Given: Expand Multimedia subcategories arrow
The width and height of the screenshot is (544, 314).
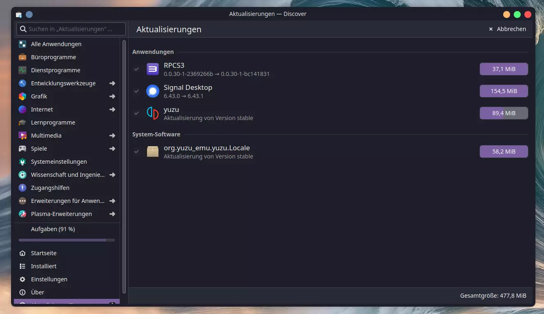Looking at the screenshot, I should 112,136.
